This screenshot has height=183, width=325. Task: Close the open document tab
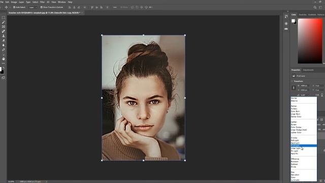tap(82, 13)
